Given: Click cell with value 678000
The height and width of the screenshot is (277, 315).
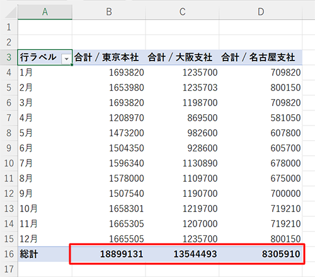Looking at the screenshot, I should [x=261, y=163].
